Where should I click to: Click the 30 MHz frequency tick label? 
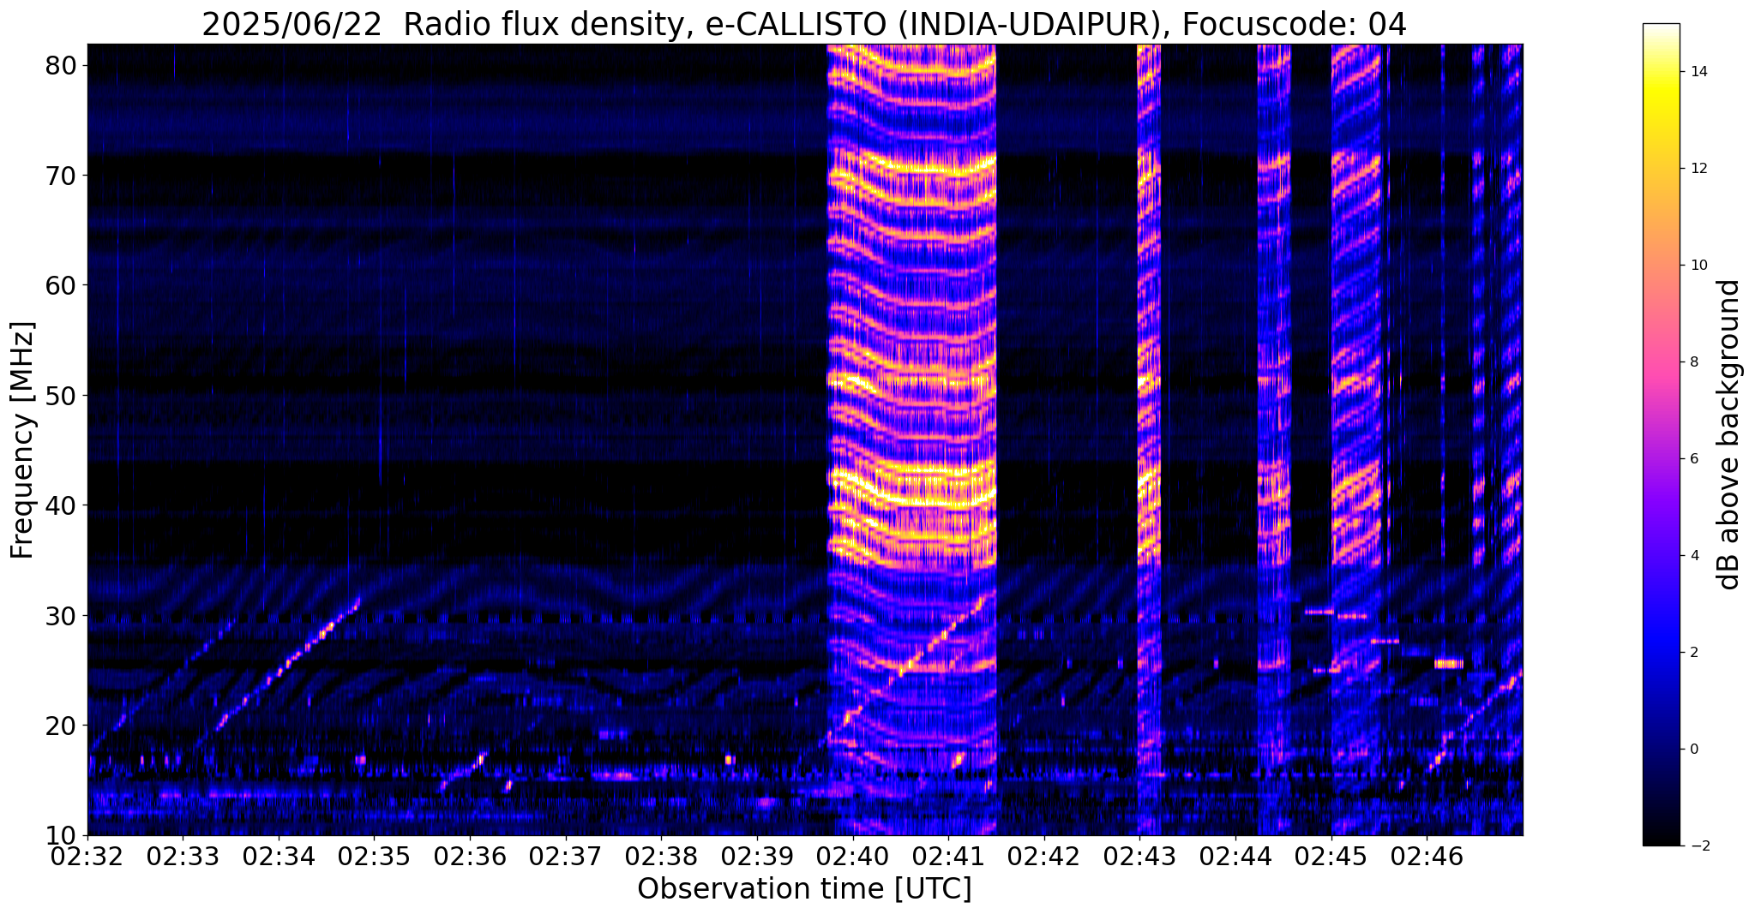60,616
